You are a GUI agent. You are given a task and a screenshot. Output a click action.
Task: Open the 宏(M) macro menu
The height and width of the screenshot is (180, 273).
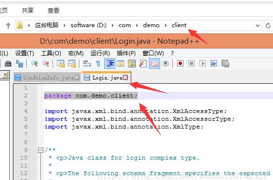click(x=76, y=53)
